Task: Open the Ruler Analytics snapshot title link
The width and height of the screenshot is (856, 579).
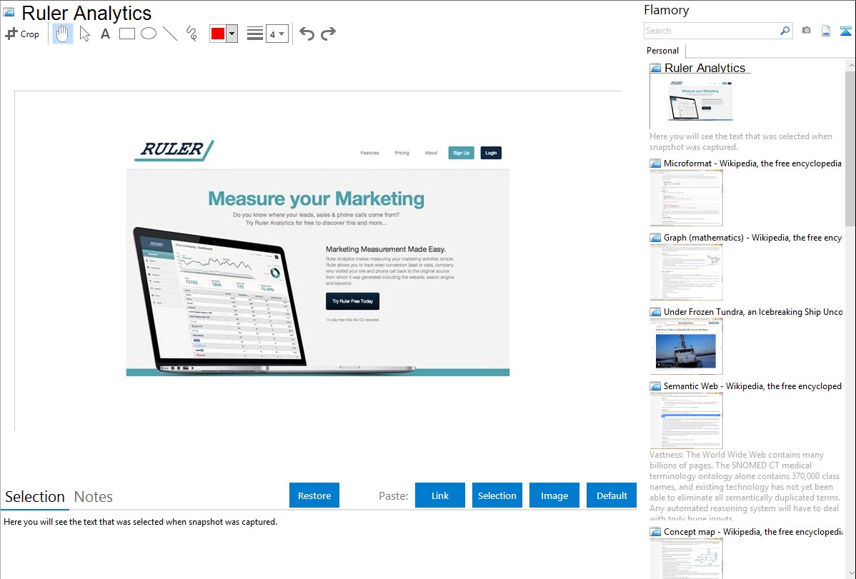Action: coord(705,69)
